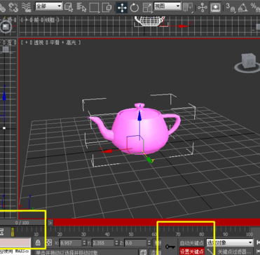Image resolution: width=260 pixels, height=255 pixels.
Task: Open Key Filters (关键点过滤器) dialog
Action: 234,251
